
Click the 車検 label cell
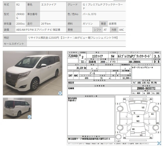(x=74, y=30)
